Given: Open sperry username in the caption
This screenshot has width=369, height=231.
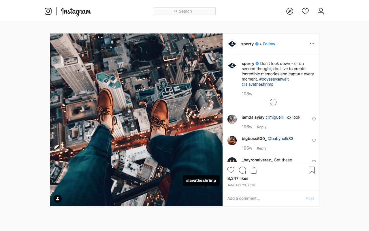Looking at the screenshot, I should [248, 64].
